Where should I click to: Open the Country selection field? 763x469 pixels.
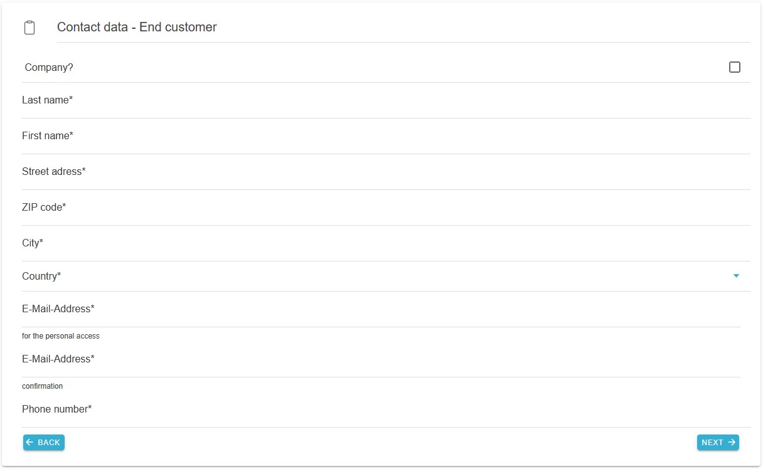(376, 277)
